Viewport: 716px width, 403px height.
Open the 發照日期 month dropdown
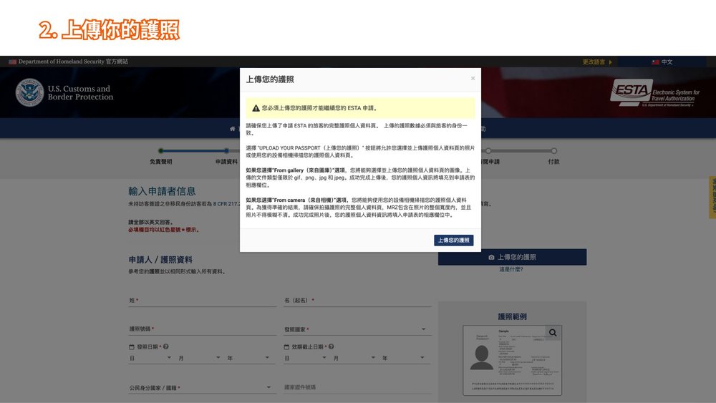click(x=200, y=359)
